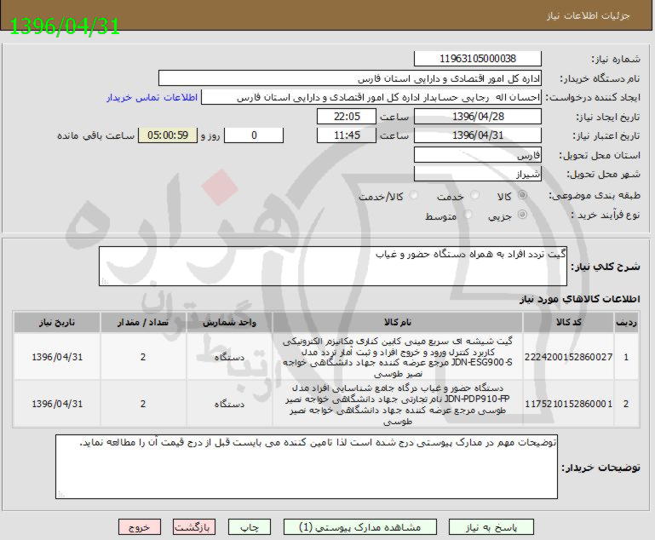
Task: Click اطلاعات کالاهای مورد نیاز heading
Action: [580, 299]
